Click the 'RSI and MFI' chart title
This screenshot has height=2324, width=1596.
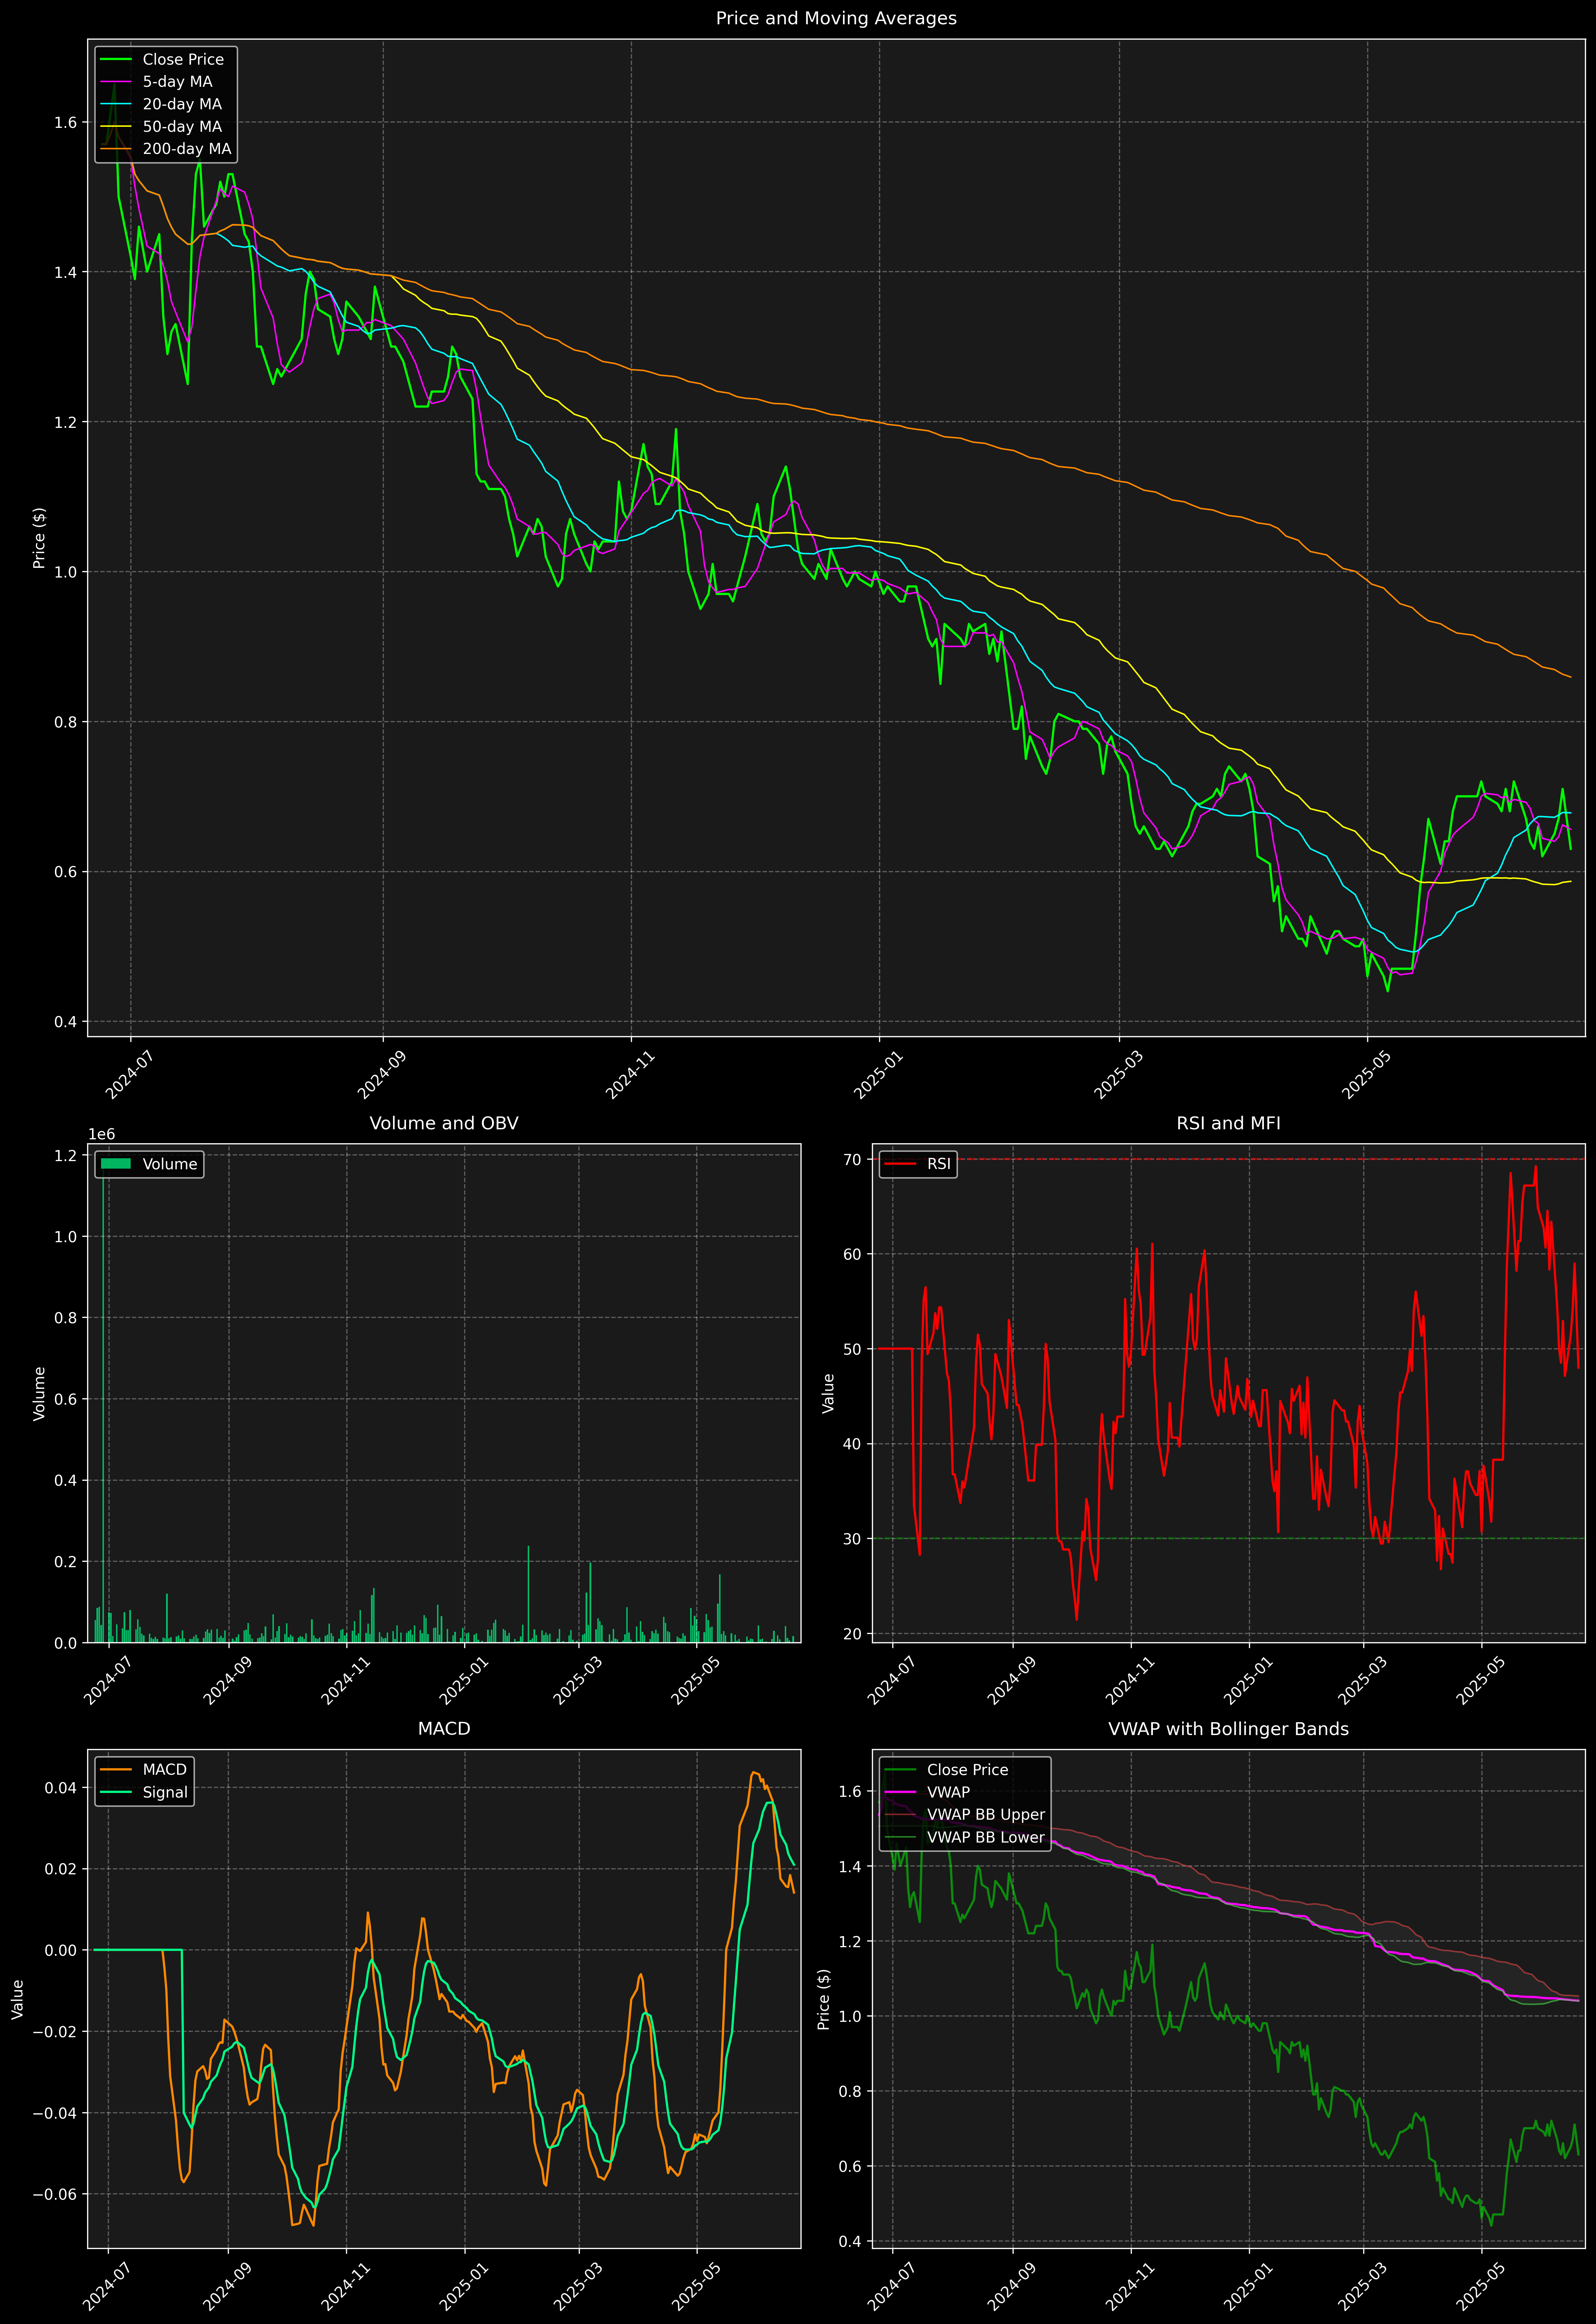1228,1123
